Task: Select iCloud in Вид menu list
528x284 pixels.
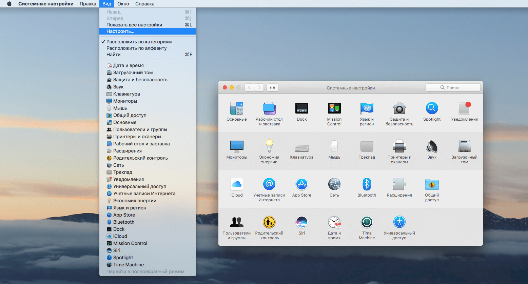Action: click(148, 236)
